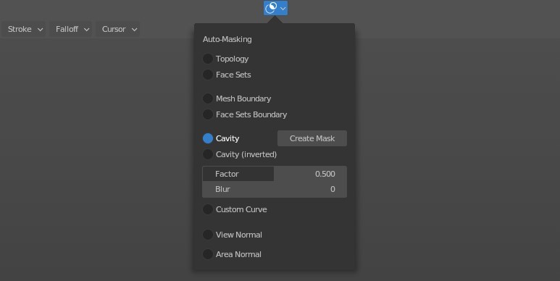Open the Stroke dropdown

[24, 29]
